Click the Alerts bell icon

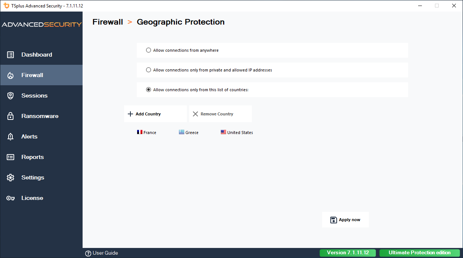10,137
